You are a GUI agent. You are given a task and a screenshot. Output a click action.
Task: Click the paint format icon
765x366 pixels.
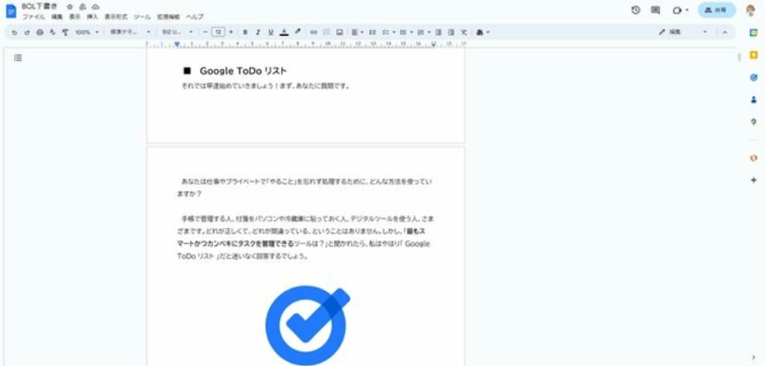[65, 32]
